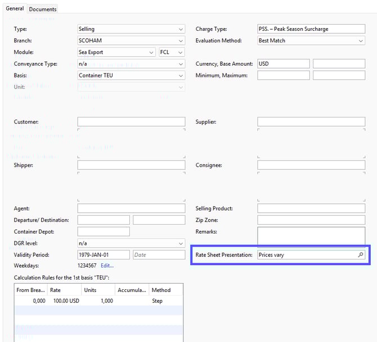Switch to the Documents tab

(x=43, y=9)
